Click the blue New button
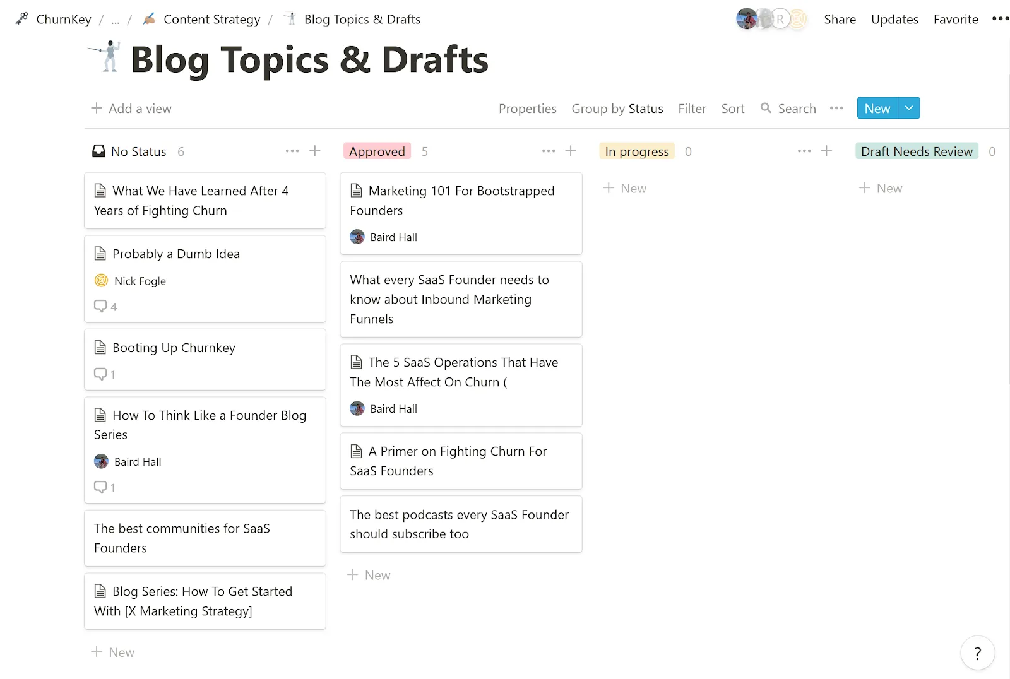The height and width of the screenshot is (679, 1010). [877, 108]
